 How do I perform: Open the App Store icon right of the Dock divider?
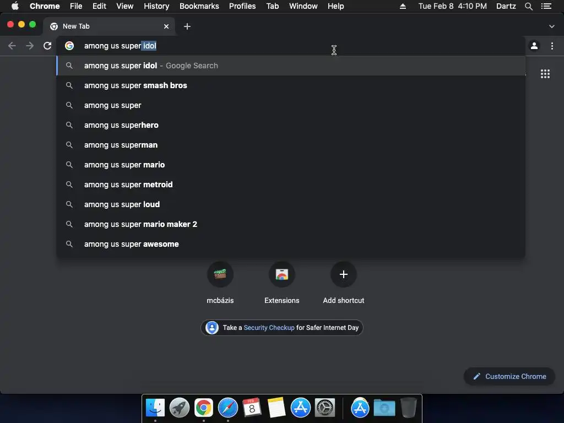360,408
